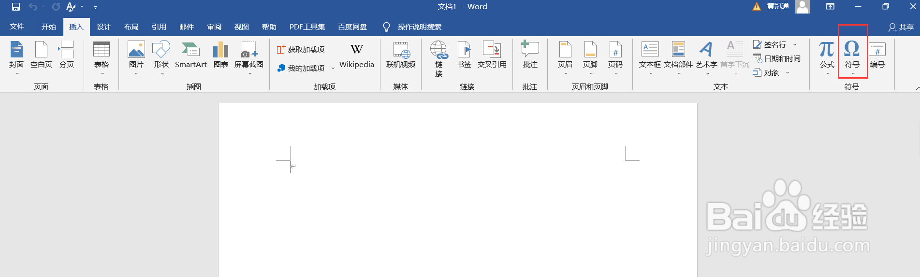Insert a number (编号)
The image size is (920, 277).
(x=877, y=55)
